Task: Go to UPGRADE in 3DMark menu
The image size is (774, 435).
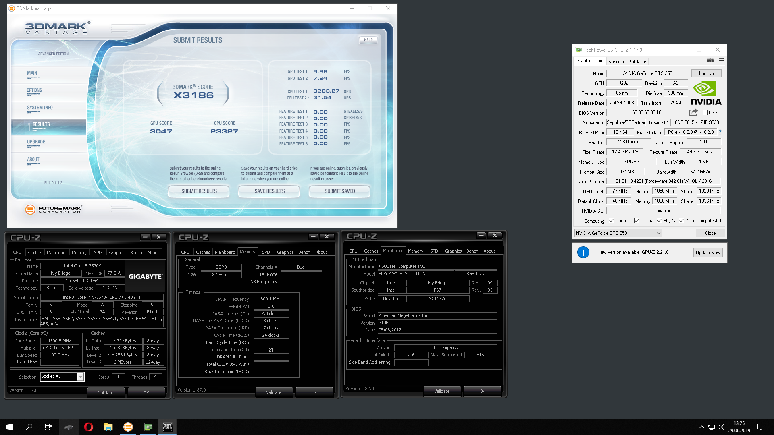Action: coord(36,142)
